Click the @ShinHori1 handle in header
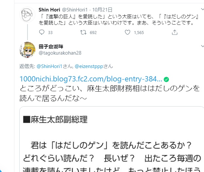The image size is (204, 172). tap(75, 10)
